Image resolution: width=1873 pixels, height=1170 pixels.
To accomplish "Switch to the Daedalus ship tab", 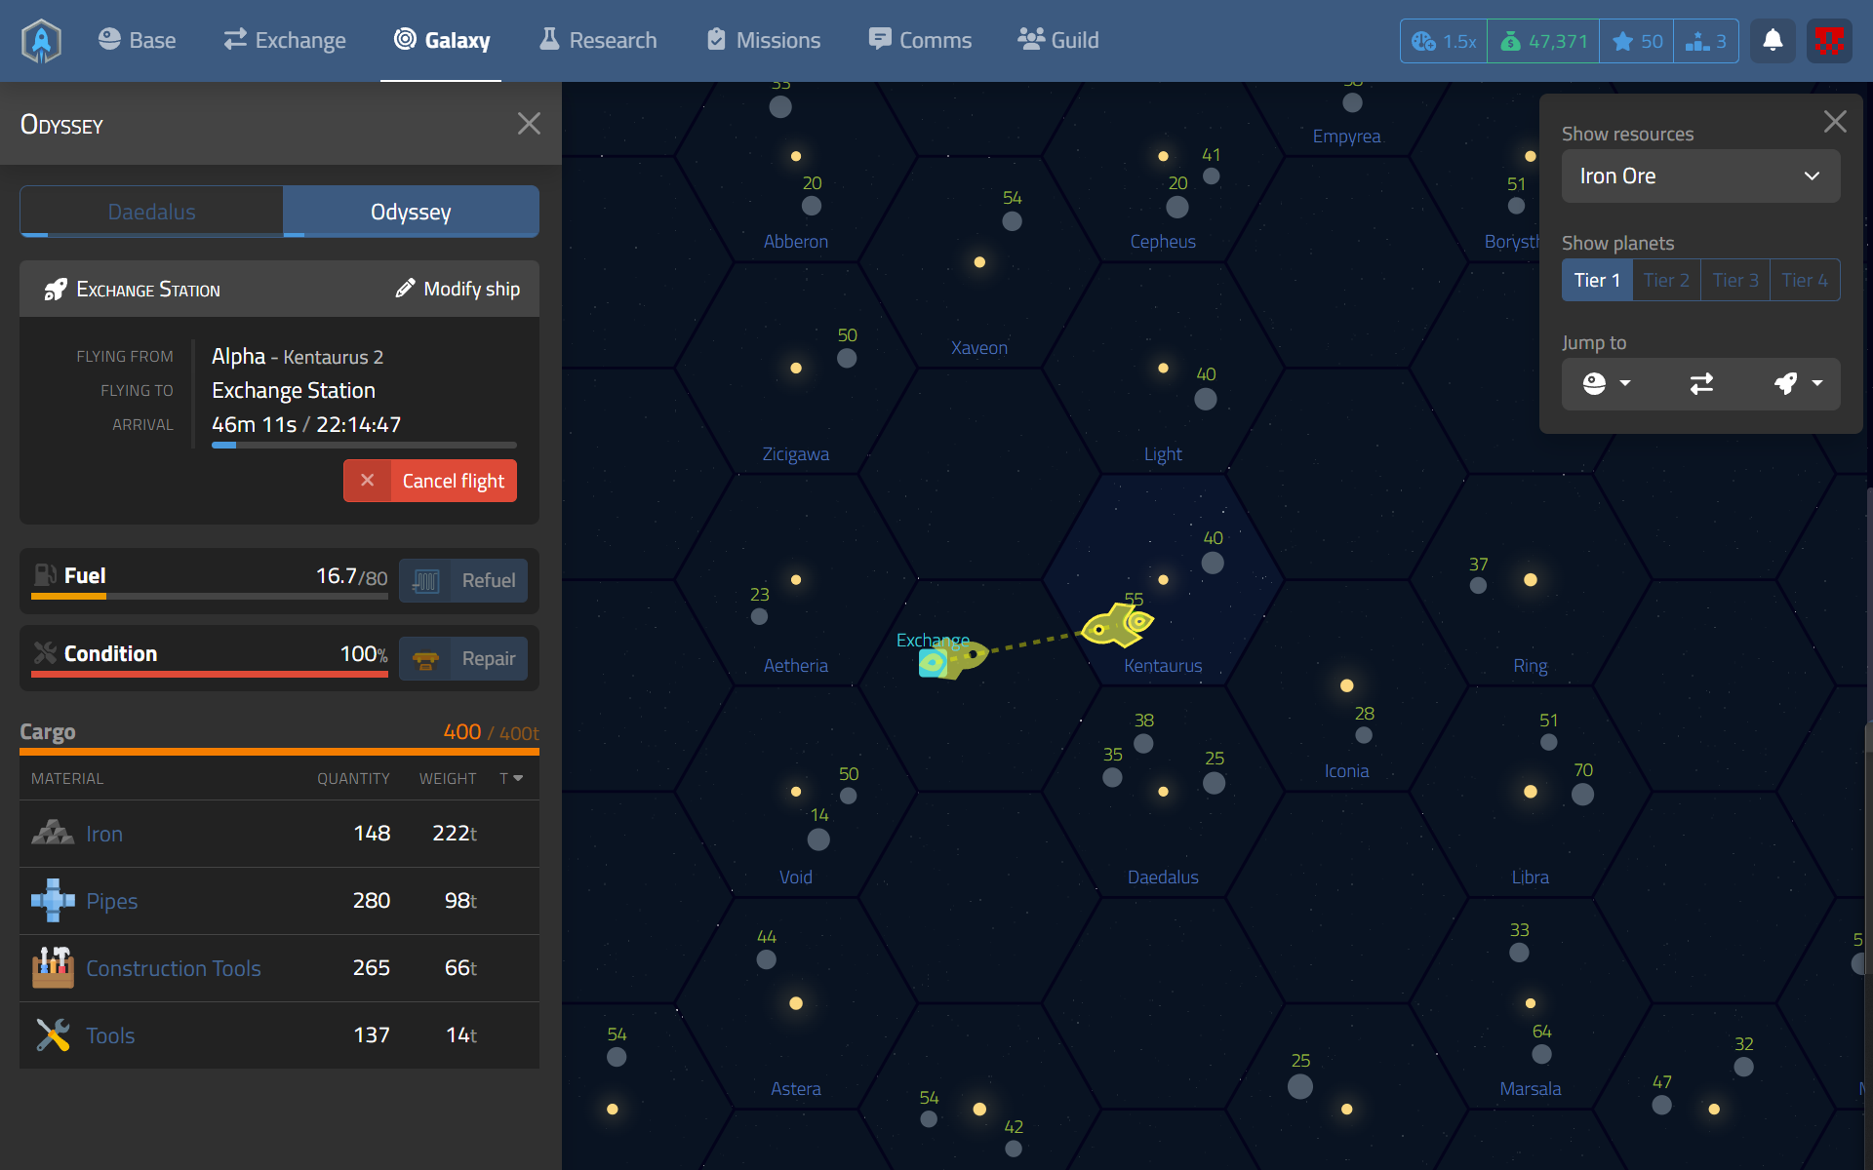I will tap(152, 212).
